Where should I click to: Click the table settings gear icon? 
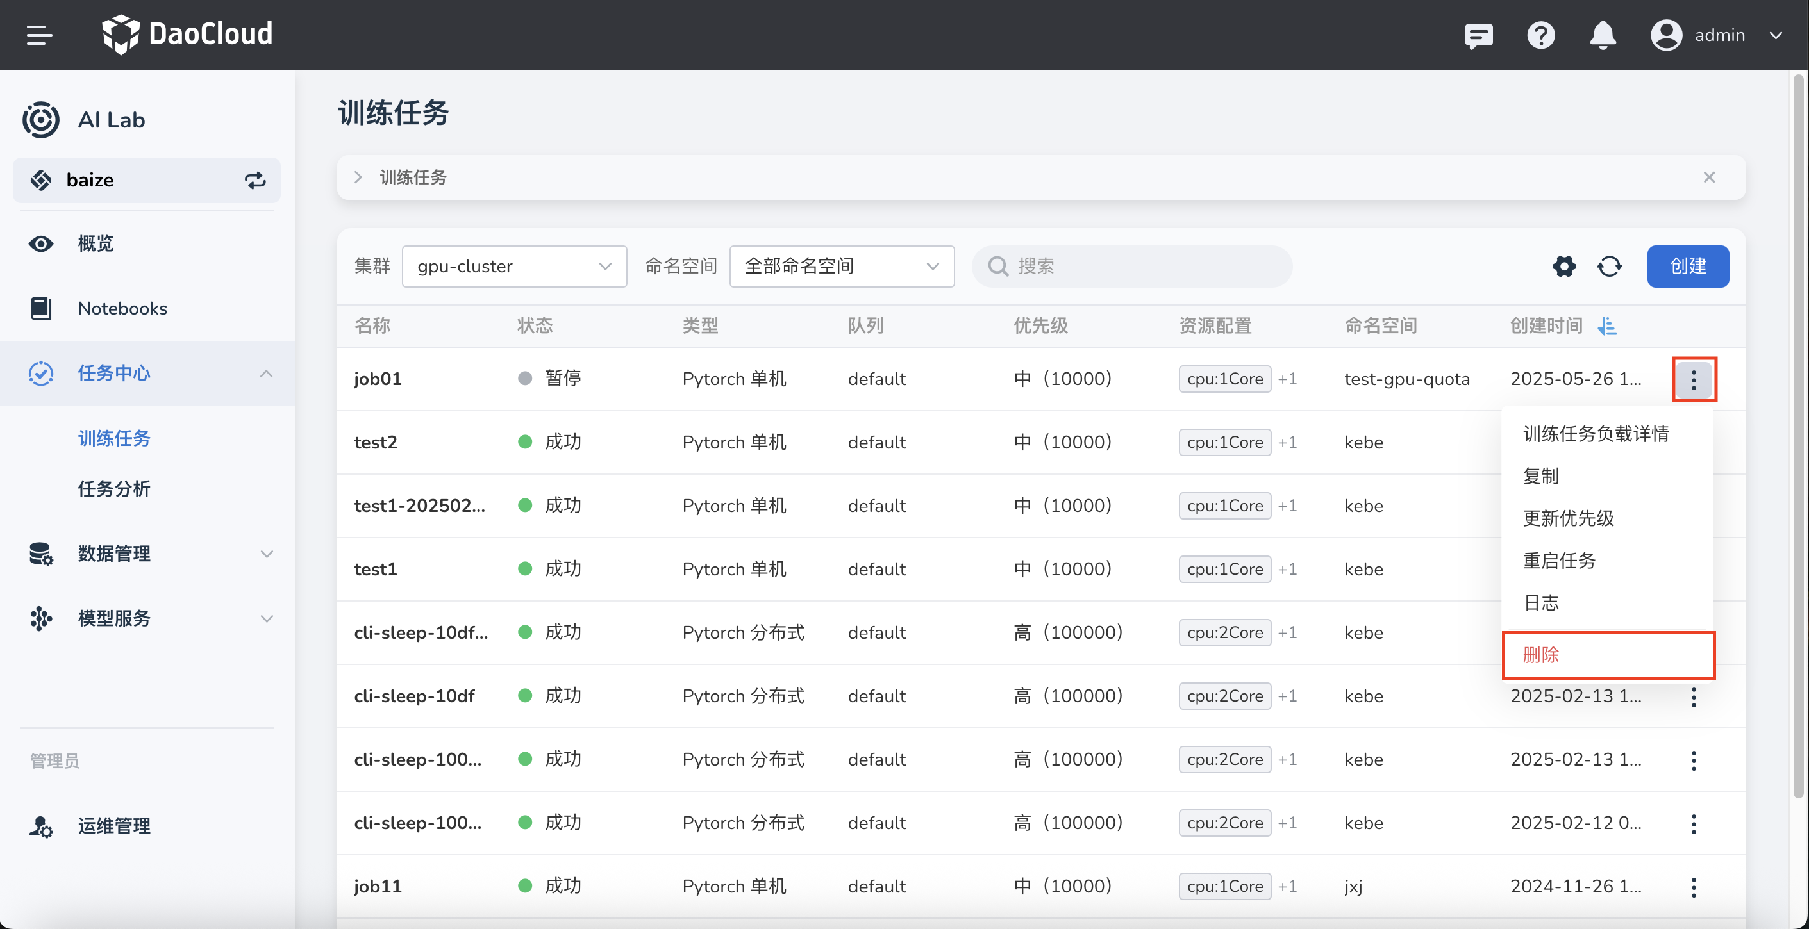(x=1564, y=267)
